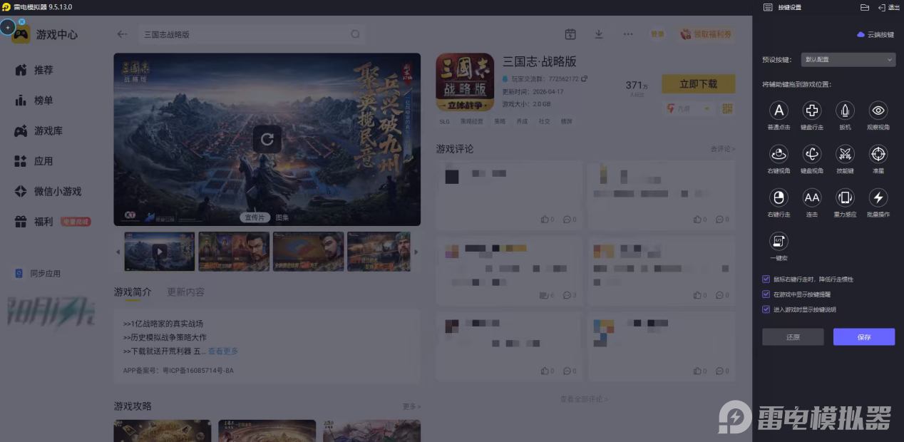This screenshot has width=904, height=442.
Task: Click the 养成 tag
Action: tap(522, 121)
